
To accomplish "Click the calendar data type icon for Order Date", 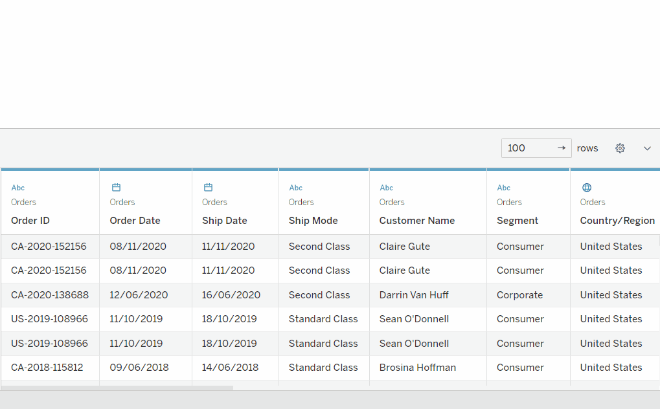I will 117,188.
